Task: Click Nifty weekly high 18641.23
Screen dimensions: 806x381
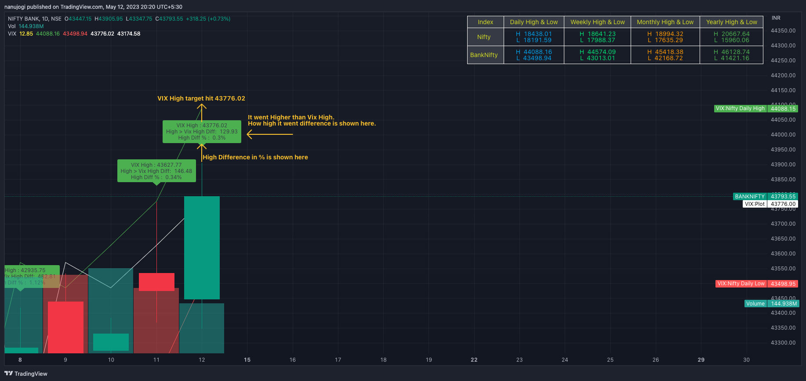Action: pyautogui.click(x=598, y=34)
